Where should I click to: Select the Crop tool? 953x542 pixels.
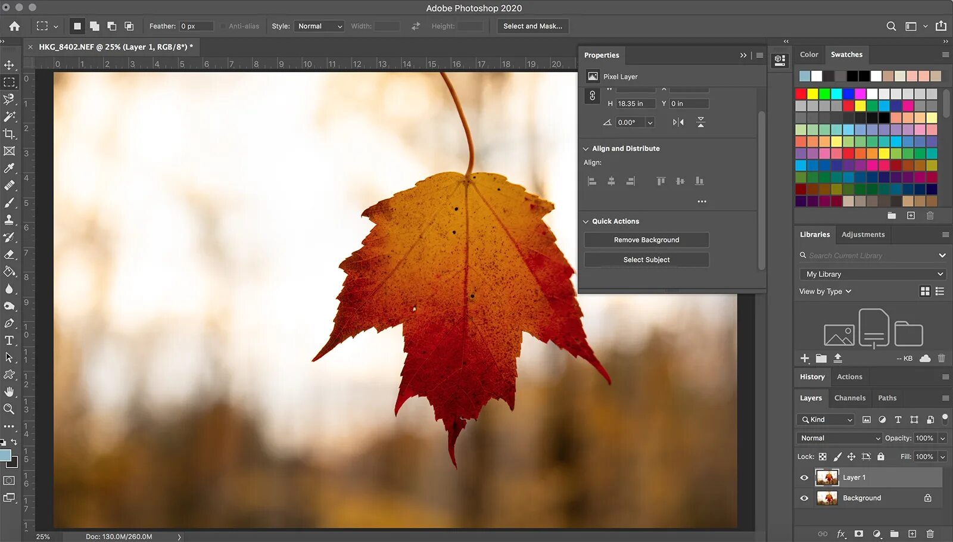(9, 133)
